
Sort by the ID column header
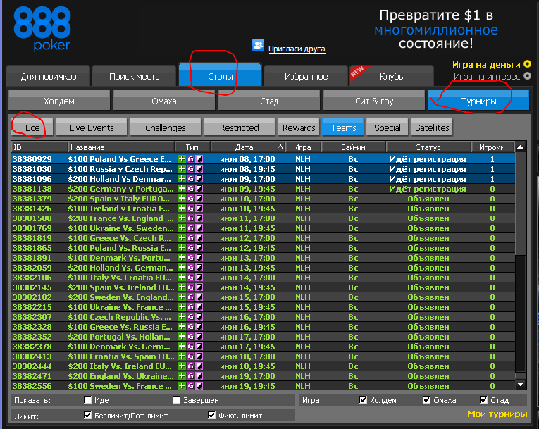click(x=39, y=147)
